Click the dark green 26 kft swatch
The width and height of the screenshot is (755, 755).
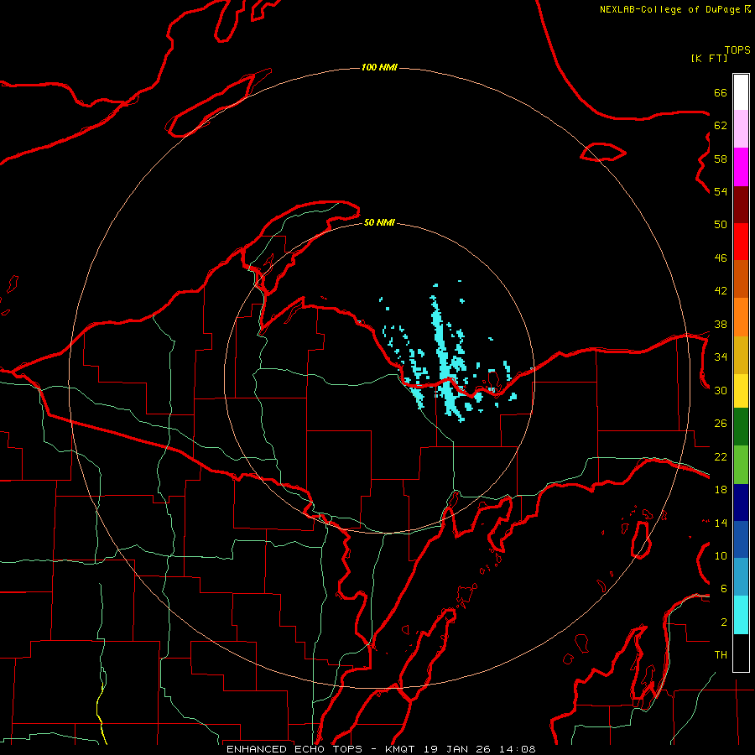(x=741, y=427)
